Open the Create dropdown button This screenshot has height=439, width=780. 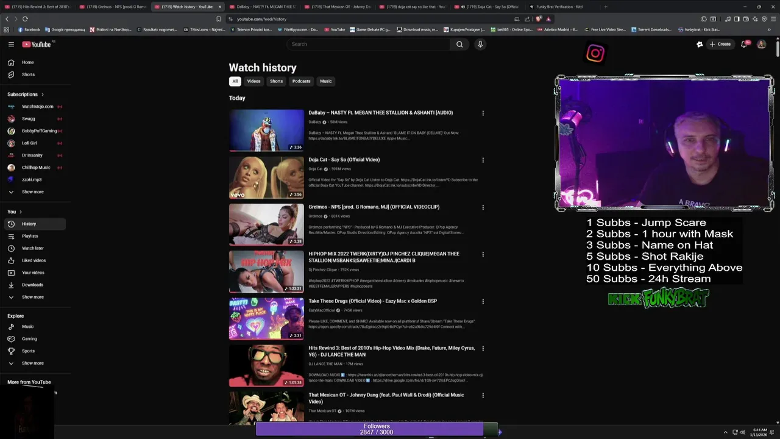pyautogui.click(x=720, y=44)
